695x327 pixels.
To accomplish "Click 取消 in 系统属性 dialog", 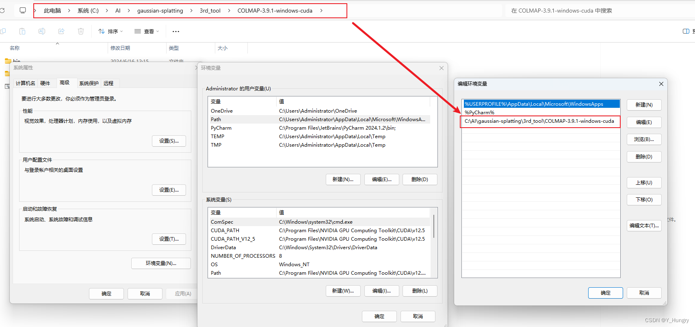I will tap(145, 293).
